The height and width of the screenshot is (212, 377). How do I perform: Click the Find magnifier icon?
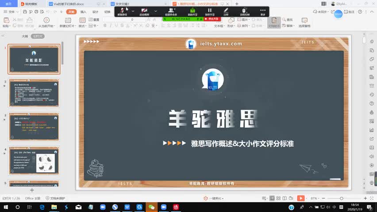pyautogui.click(x=284, y=19)
